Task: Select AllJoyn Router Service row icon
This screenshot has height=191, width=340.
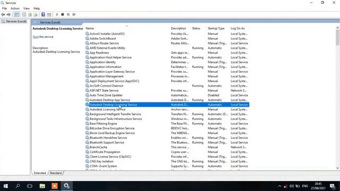Action: pyautogui.click(x=87, y=44)
